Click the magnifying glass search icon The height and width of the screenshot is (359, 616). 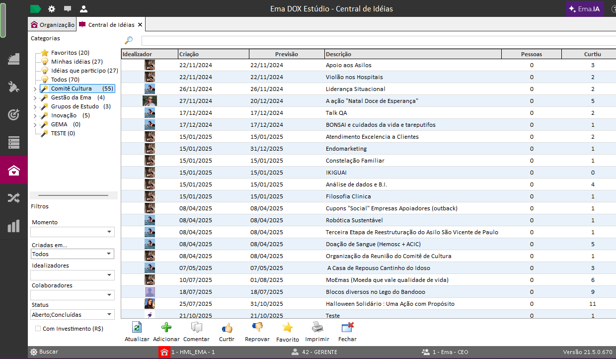point(129,40)
